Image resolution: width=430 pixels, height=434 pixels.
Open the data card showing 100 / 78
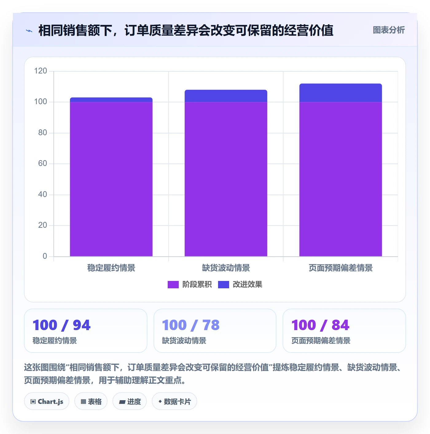coord(215,331)
